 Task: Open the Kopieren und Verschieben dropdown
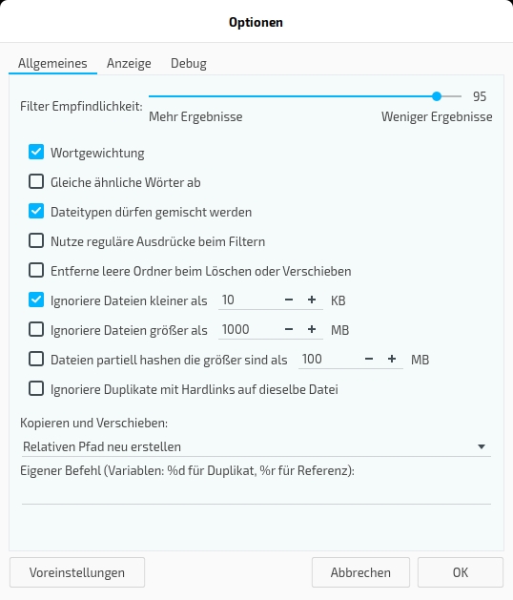pos(256,446)
